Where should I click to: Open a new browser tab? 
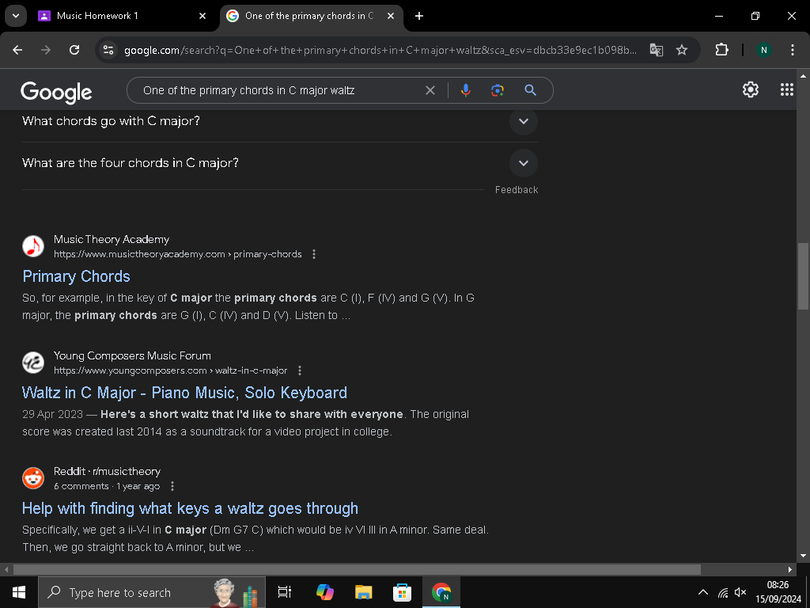point(419,16)
